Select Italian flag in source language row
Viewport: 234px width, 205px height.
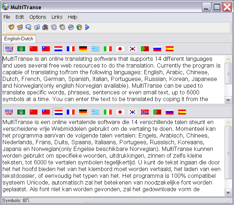click(x=108, y=49)
